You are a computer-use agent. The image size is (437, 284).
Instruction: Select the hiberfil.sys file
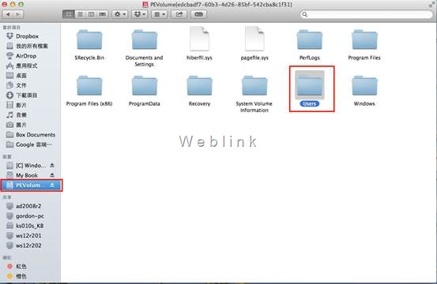pos(199,43)
